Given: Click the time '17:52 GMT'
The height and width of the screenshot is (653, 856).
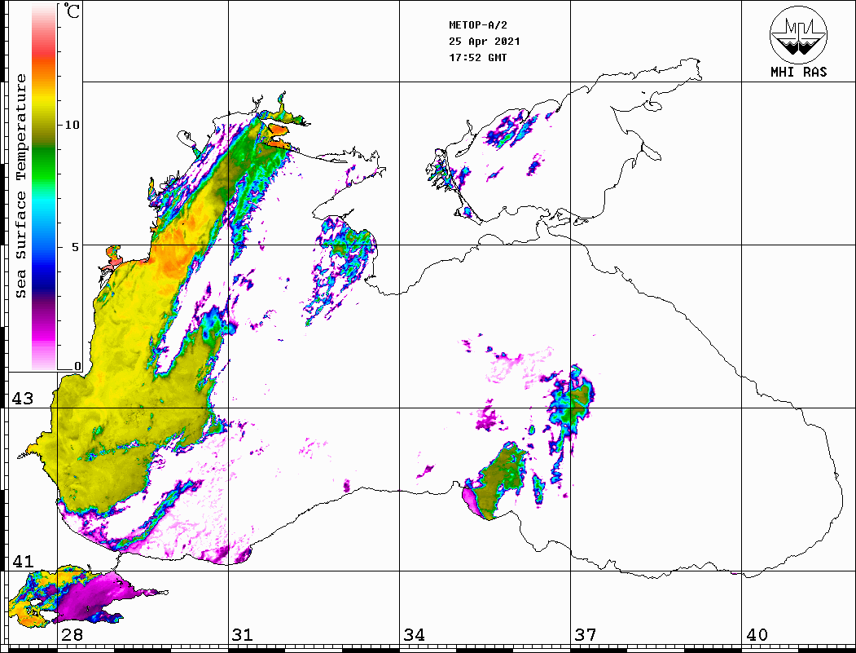Looking at the screenshot, I should (x=477, y=57).
